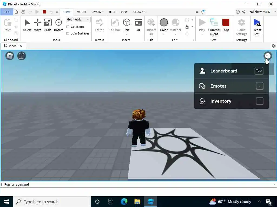The width and height of the screenshot is (277, 207).
Task: Pick the Rotate tool
Action: coord(58,25)
